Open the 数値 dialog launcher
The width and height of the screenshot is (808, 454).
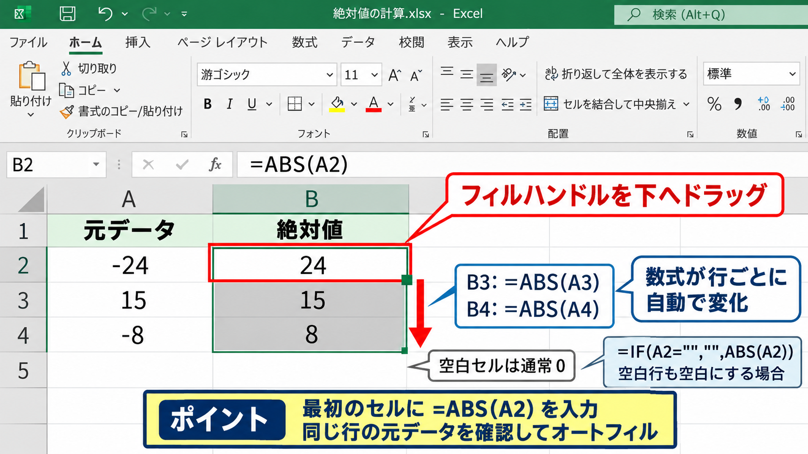[x=799, y=135]
